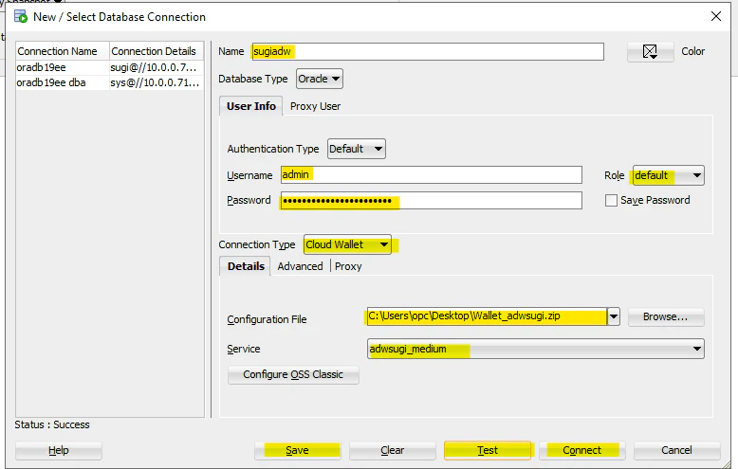Switch to the Proxy User tab
This screenshot has height=469, width=738.
click(315, 106)
